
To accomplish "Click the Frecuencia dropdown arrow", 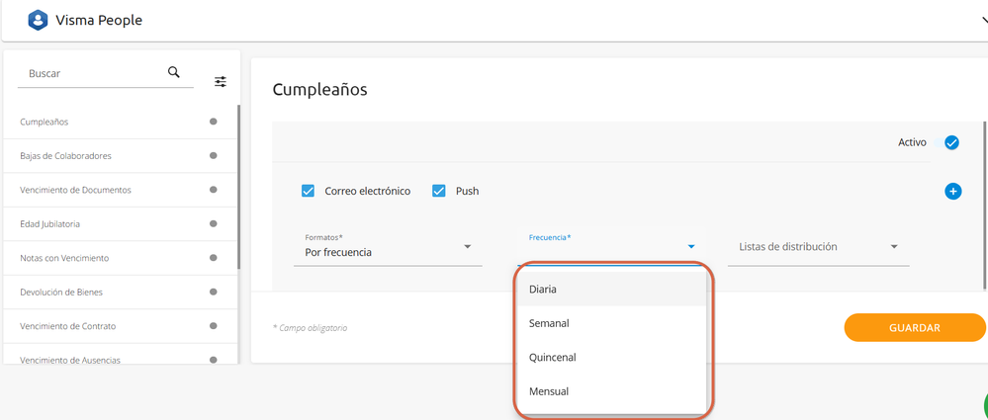I will [x=691, y=246].
